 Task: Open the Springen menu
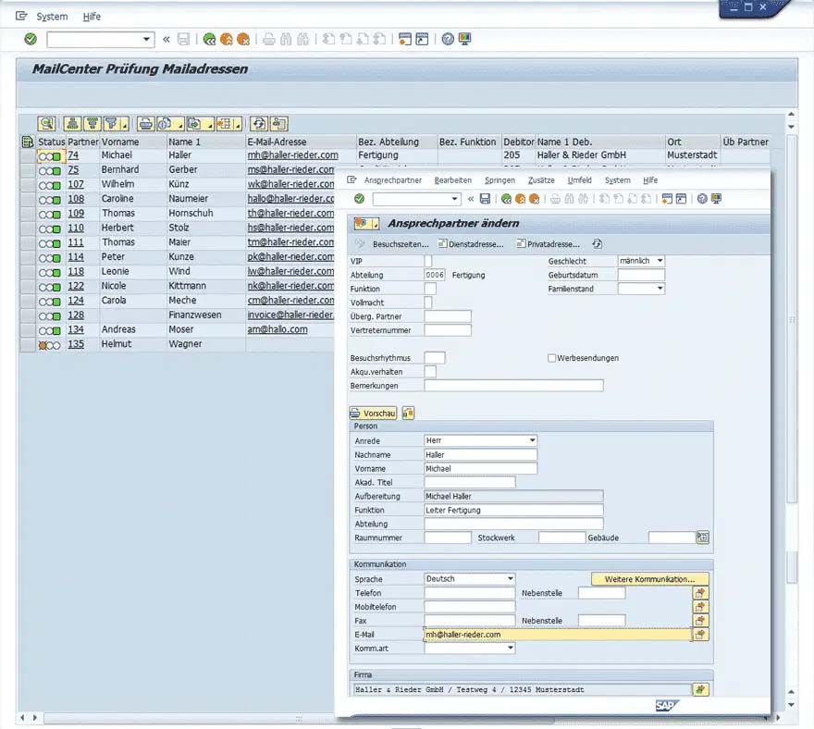click(499, 180)
